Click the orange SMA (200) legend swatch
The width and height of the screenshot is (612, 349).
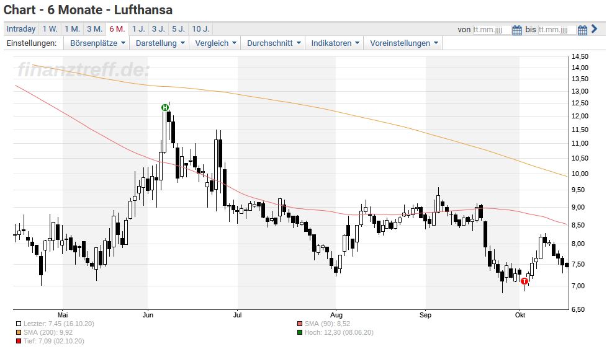pos(19,333)
